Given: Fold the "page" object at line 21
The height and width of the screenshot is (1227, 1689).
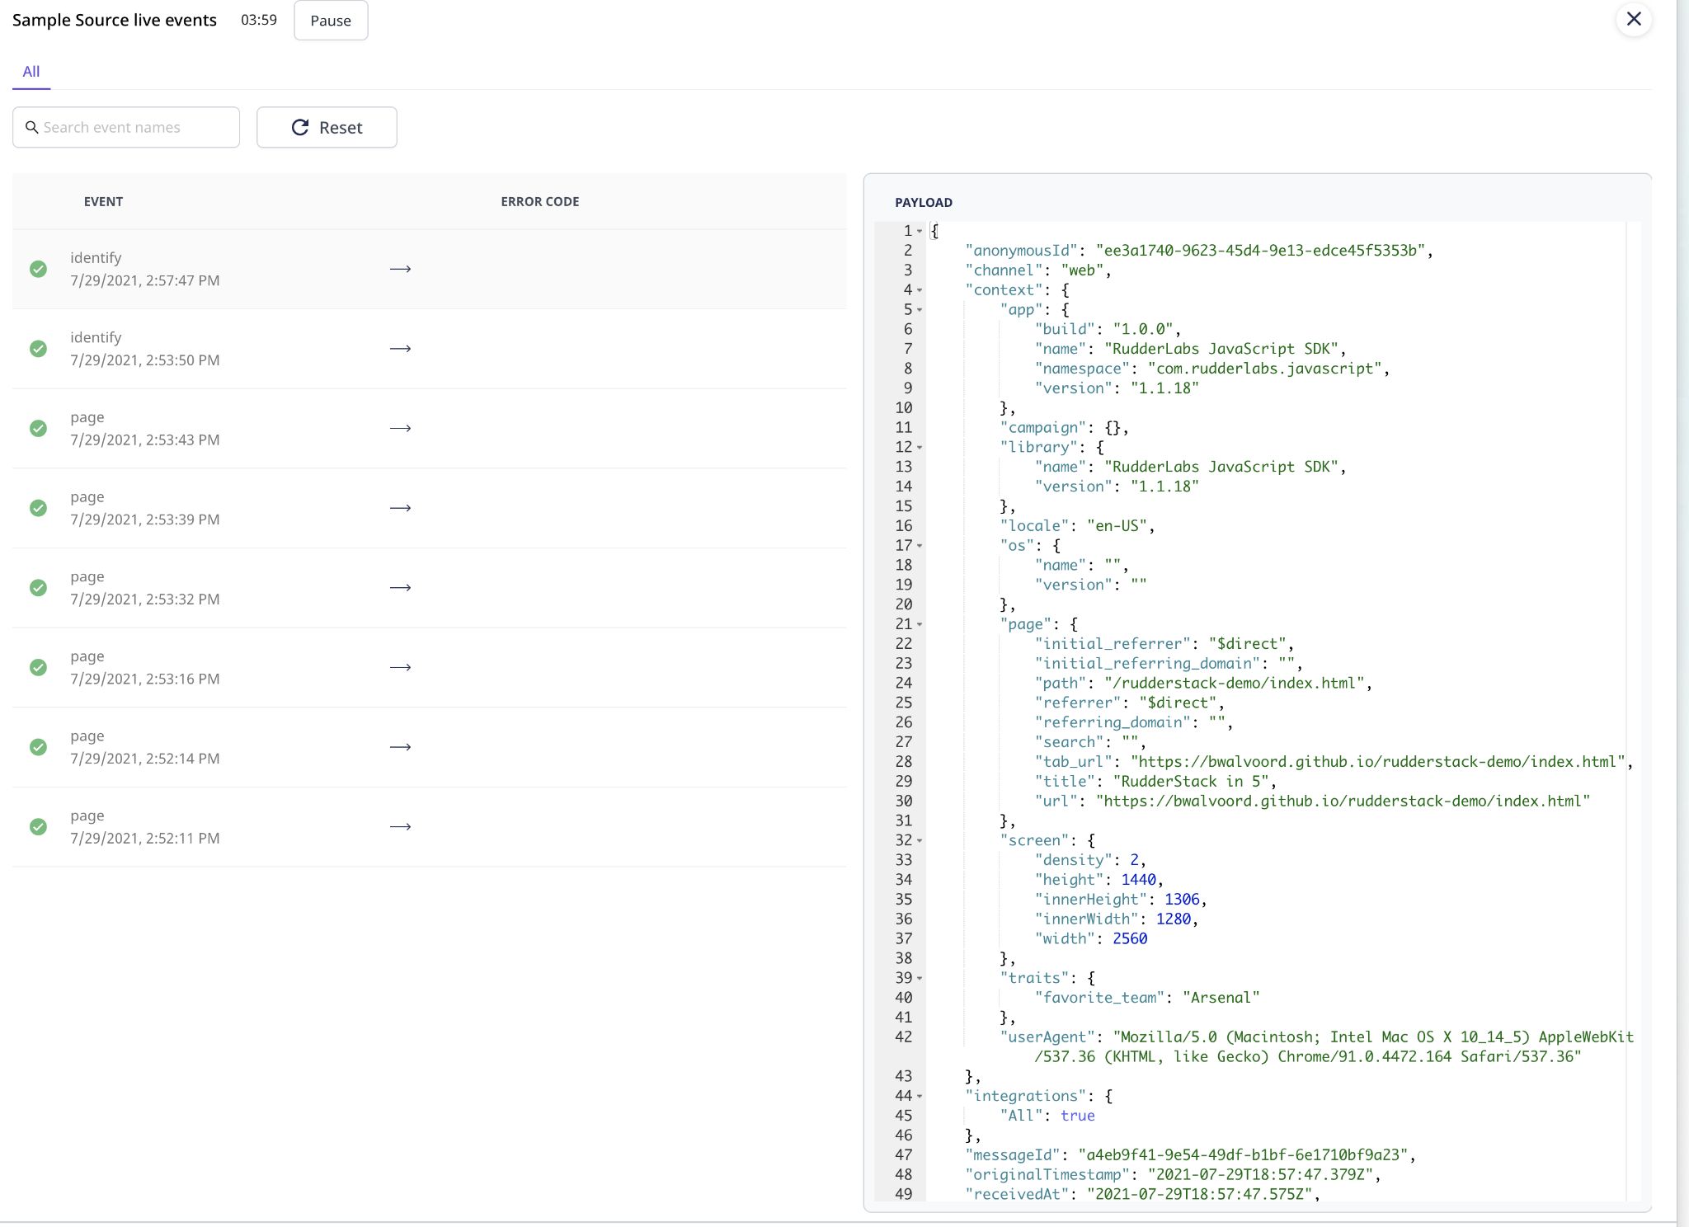Looking at the screenshot, I should point(920,624).
